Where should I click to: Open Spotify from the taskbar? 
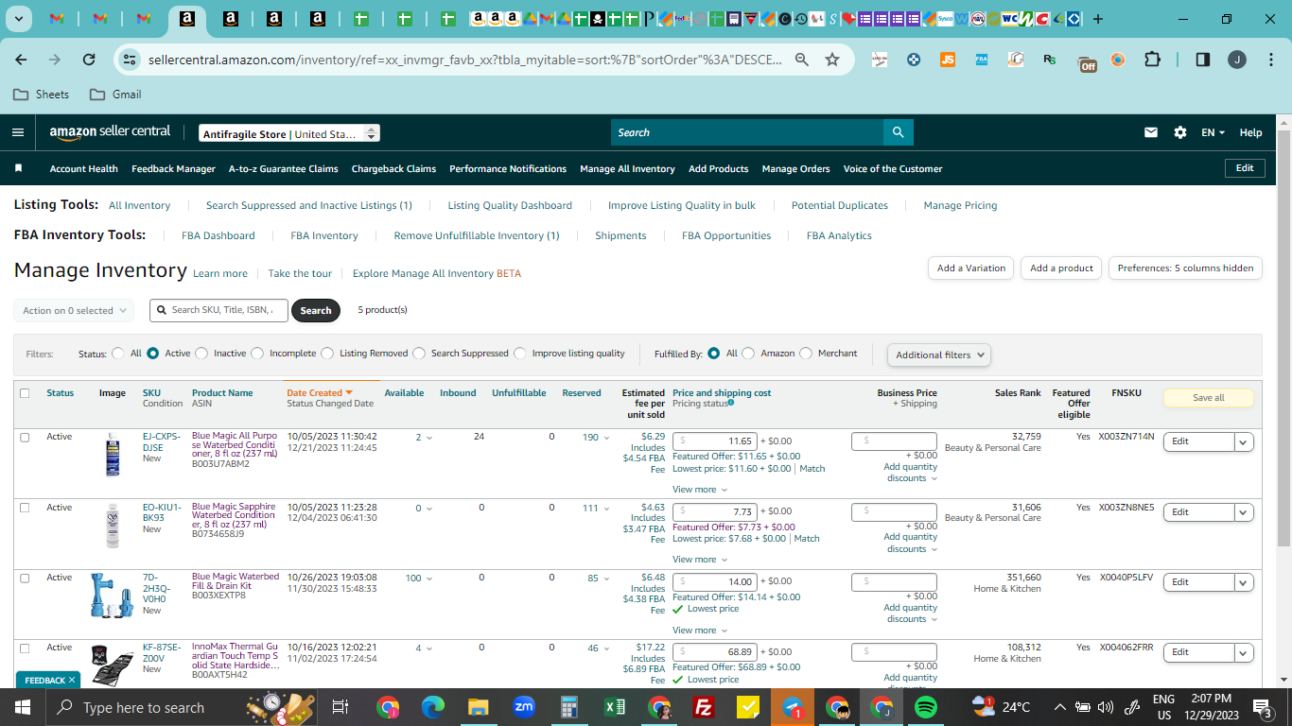coord(926,707)
